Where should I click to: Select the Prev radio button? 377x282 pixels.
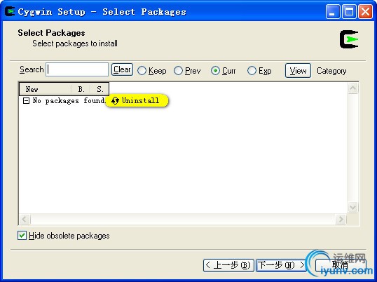178,71
